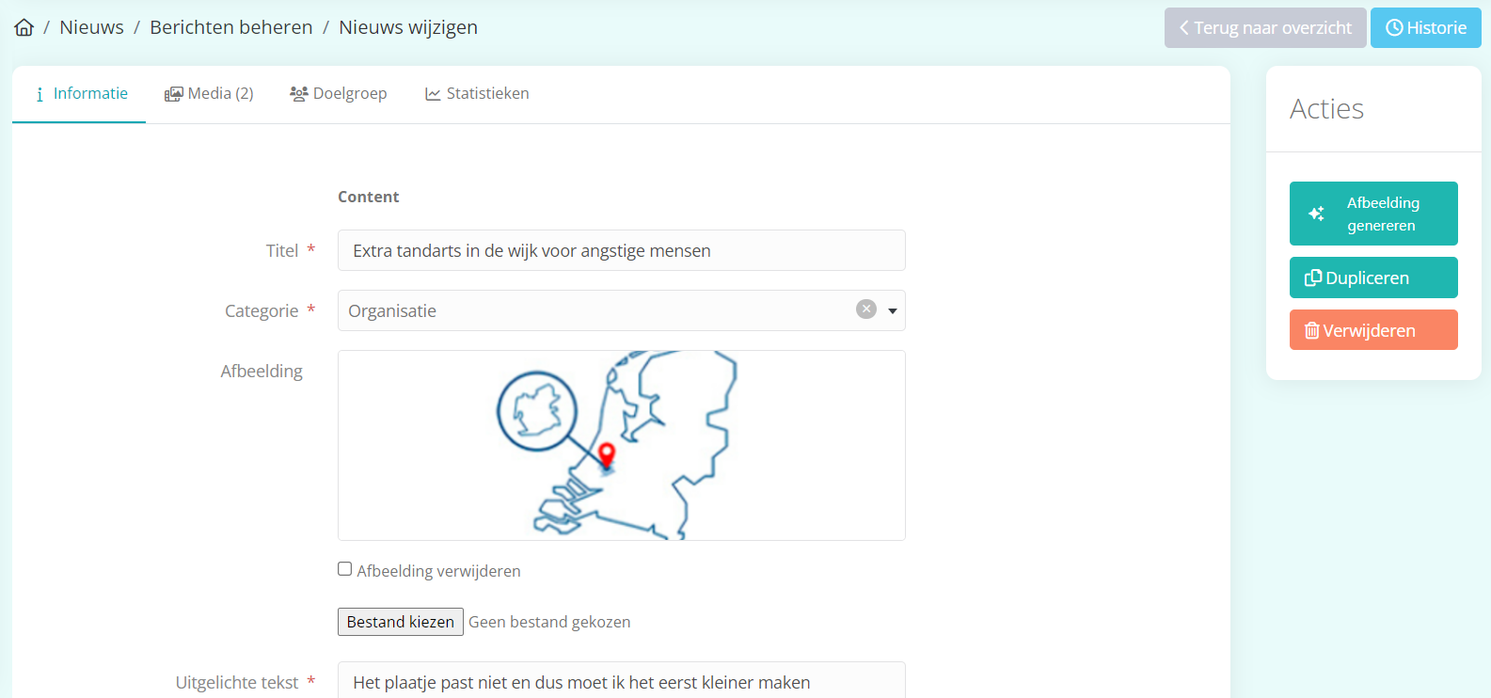Clear the Organisatie category selection
Screen dimensions: 1491x698
click(x=866, y=309)
